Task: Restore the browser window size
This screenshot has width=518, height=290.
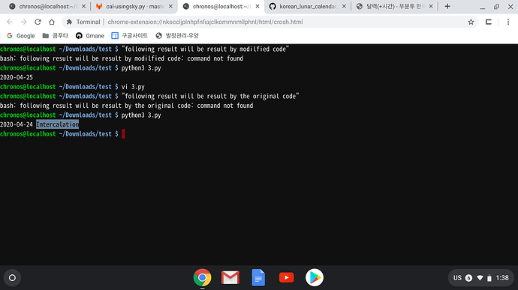Action: pyautogui.click(x=496, y=7)
